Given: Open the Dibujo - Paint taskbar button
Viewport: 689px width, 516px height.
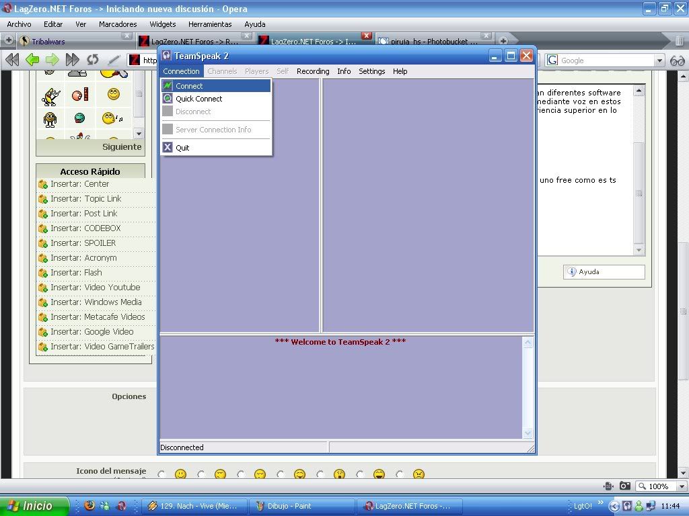Looking at the screenshot, I should [x=301, y=506].
